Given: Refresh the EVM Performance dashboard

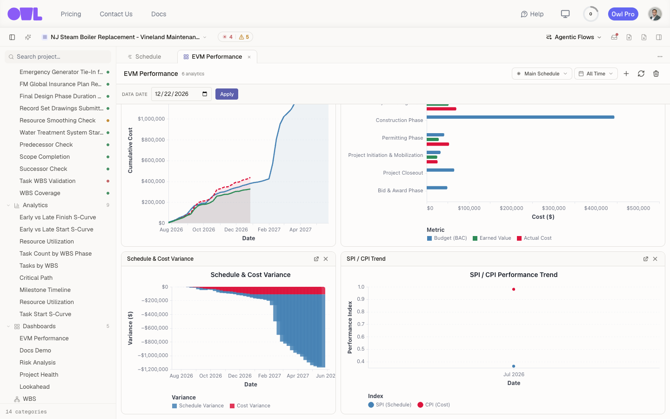Looking at the screenshot, I should click(x=641, y=74).
